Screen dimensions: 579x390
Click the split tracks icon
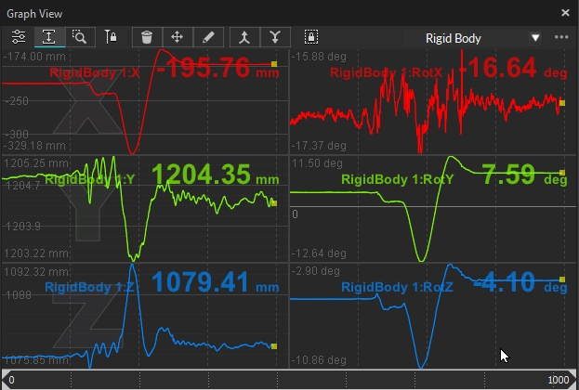point(274,37)
